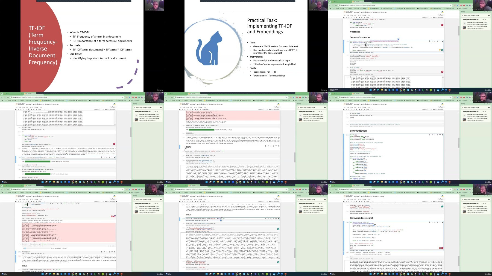Image resolution: width=492 pixels, height=276 pixels.
Task: Click Save icon in the Vectorize heading frame
Action: click(344, 17)
